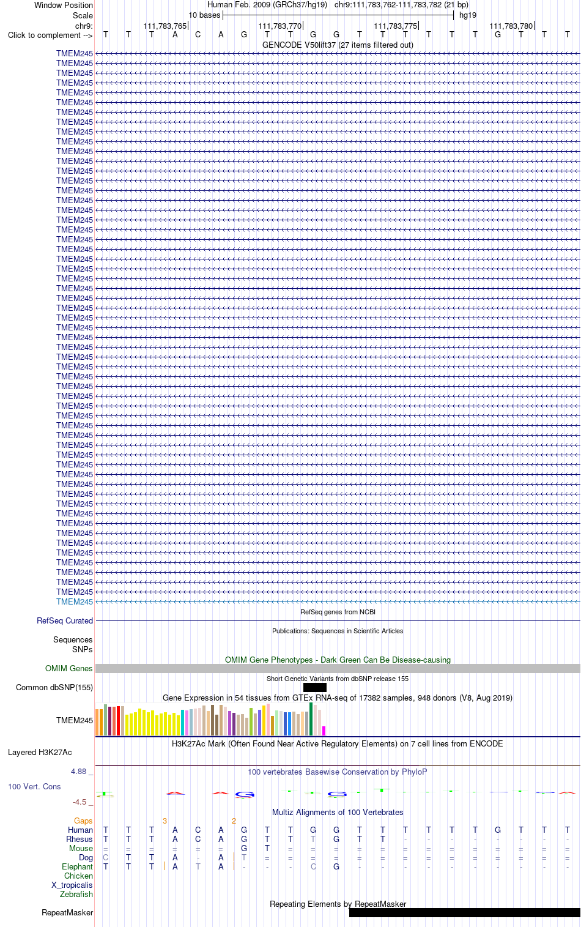Open 'OMIM Gene Phenotypes' track title
This screenshot has width=581, height=927.
[338, 660]
